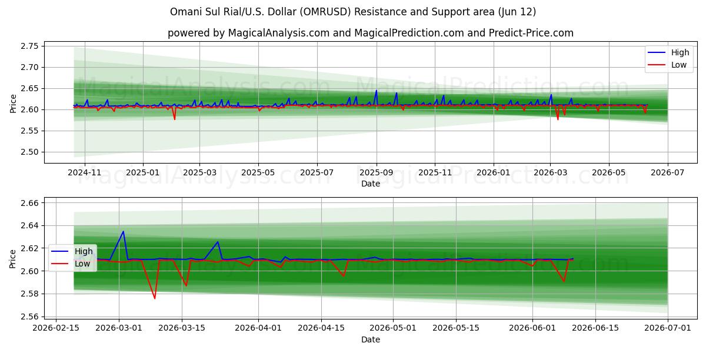Click the '2.64' price tick on bottom chart
The image size is (706, 353).
point(31,225)
